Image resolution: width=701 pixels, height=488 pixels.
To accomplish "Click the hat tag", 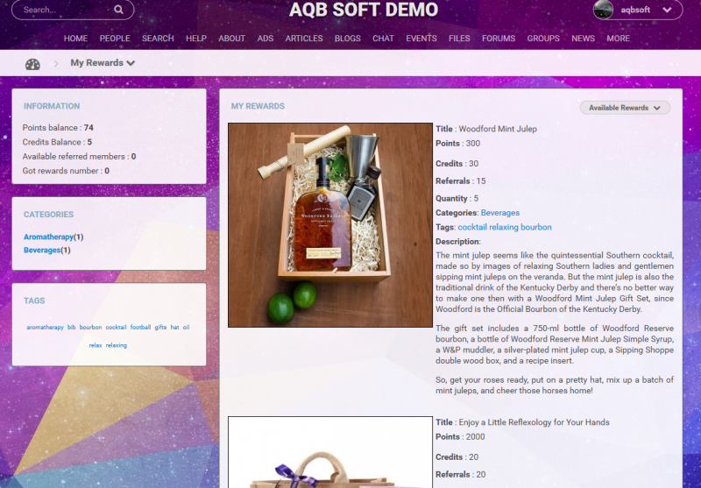I will pos(174,327).
